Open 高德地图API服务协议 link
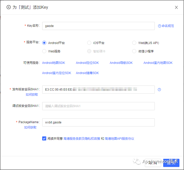The height and width of the screenshot is (170, 184). click(119, 139)
